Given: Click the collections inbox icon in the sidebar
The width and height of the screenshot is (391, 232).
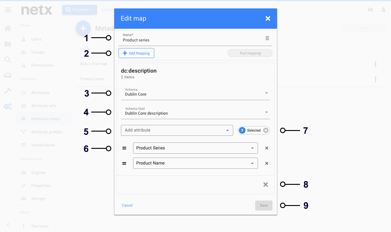Looking at the screenshot, I should (x=8, y=75).
